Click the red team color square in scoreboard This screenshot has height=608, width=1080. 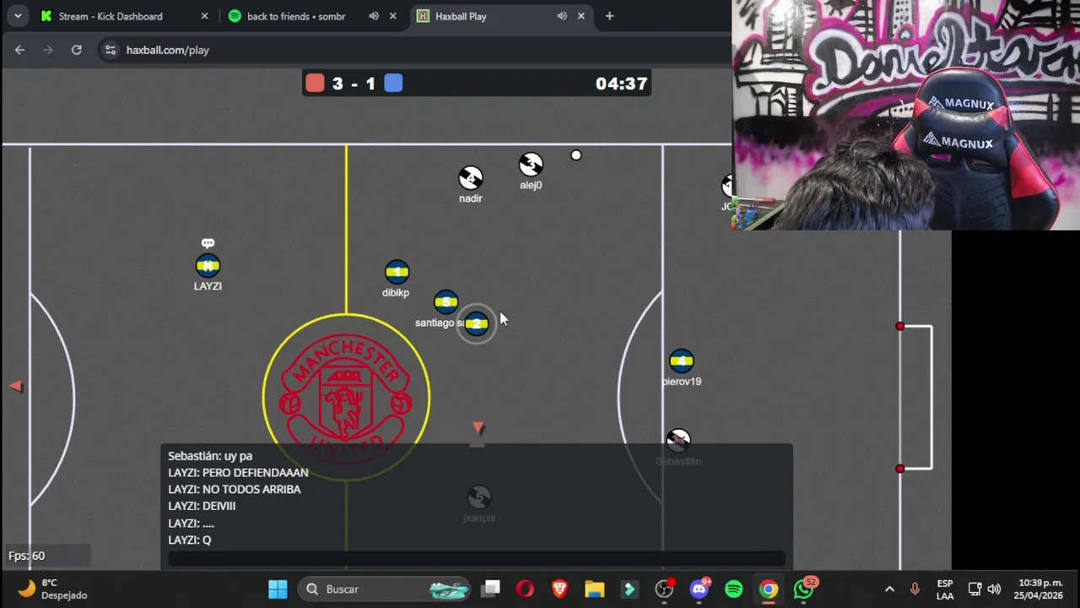point(315,83)
